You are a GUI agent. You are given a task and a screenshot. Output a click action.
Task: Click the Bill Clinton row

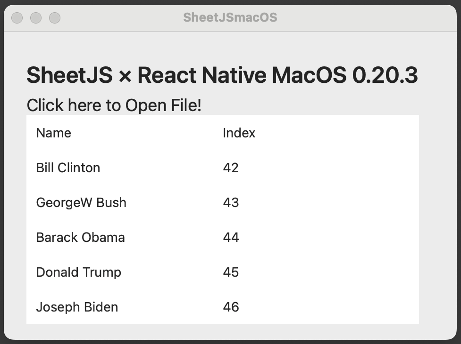tap(68, 168)
